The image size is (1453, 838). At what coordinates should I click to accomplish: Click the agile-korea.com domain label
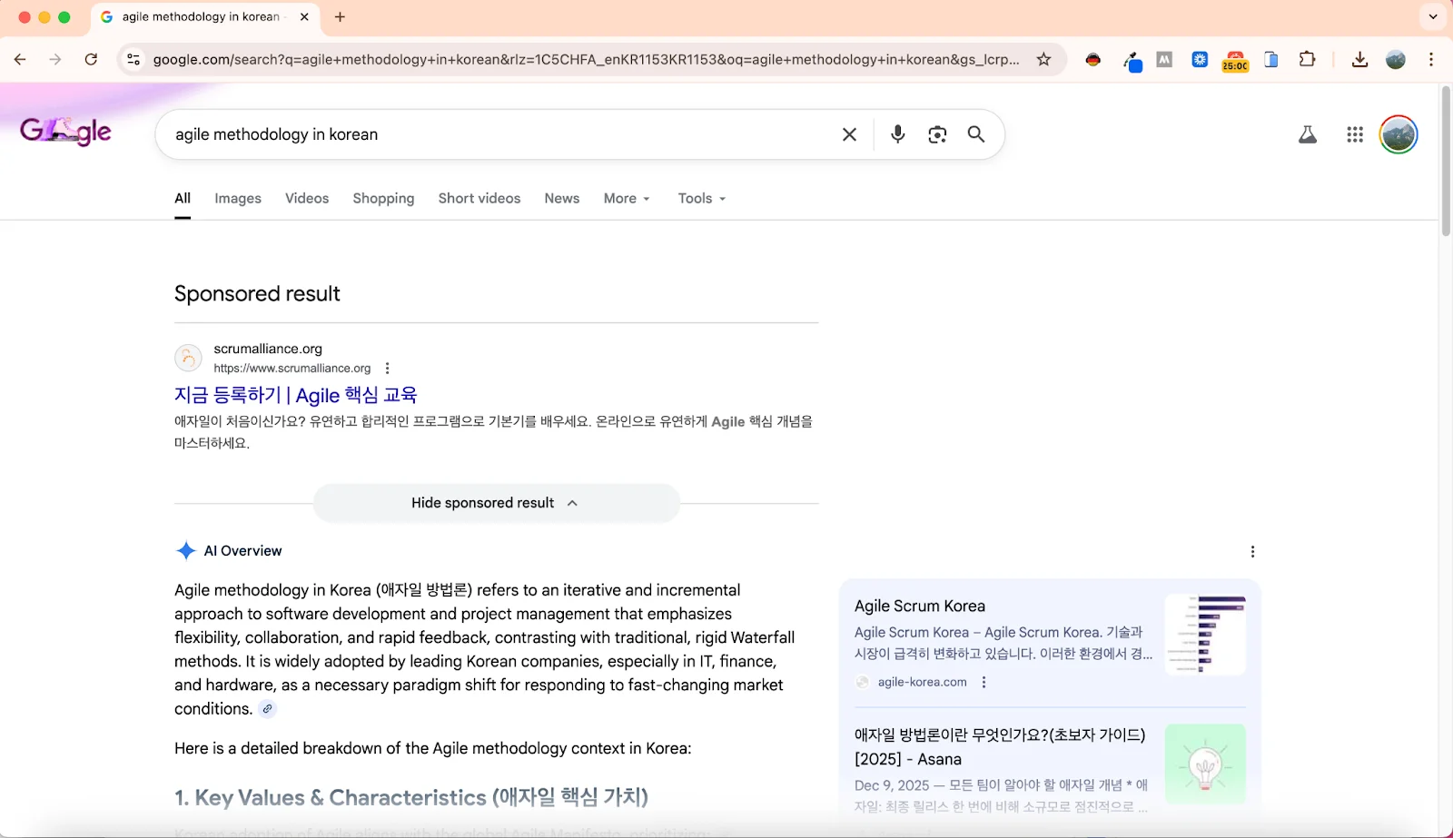pos(922,682)
